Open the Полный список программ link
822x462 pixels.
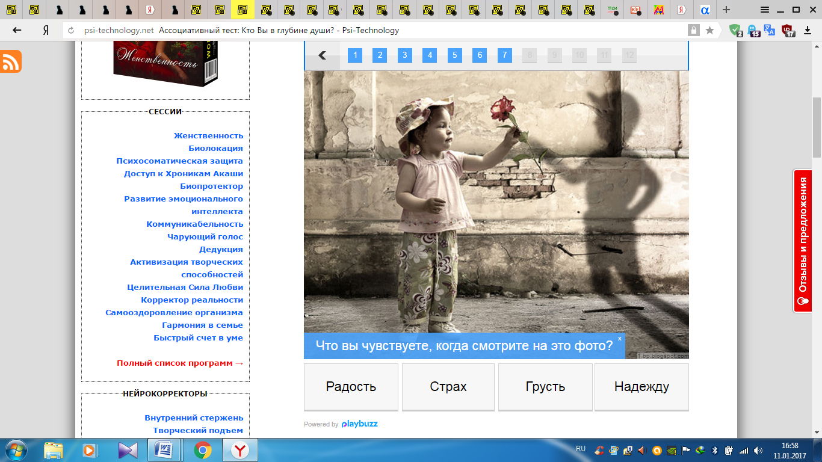180,363
